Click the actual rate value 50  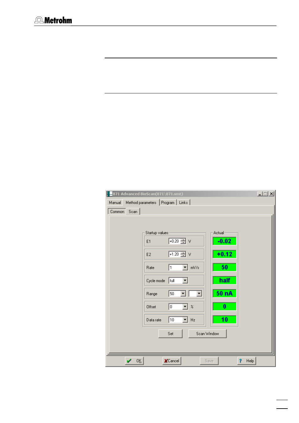point(224,267)
